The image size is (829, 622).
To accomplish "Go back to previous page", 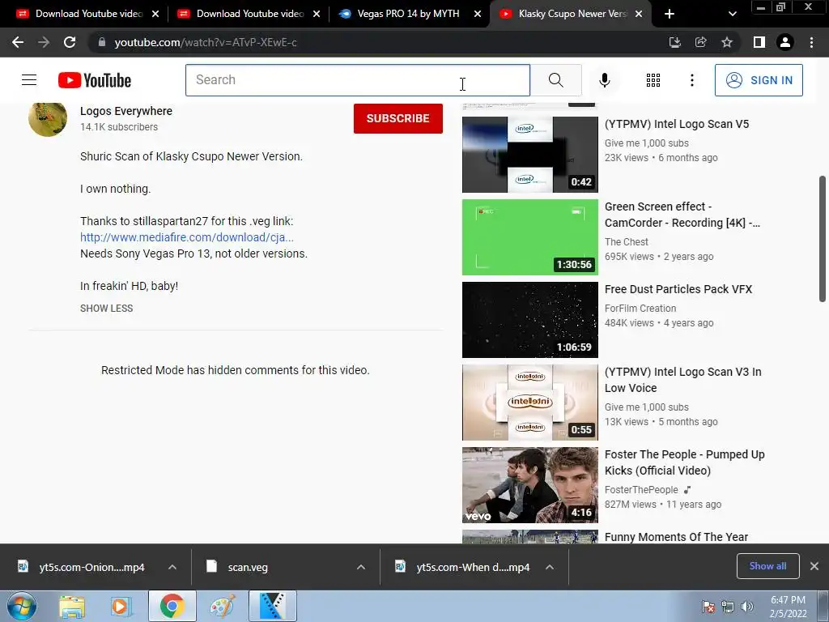I will coord(18,42).
